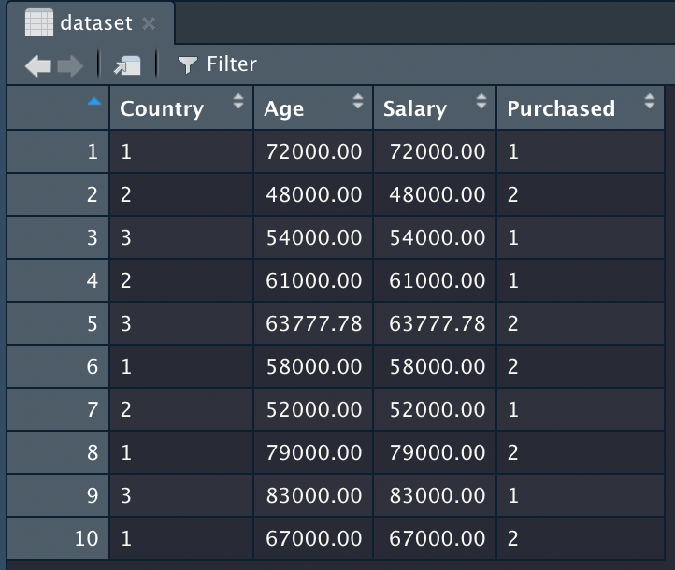Click Salary value 52000.00 in row 7

(438, 409)
